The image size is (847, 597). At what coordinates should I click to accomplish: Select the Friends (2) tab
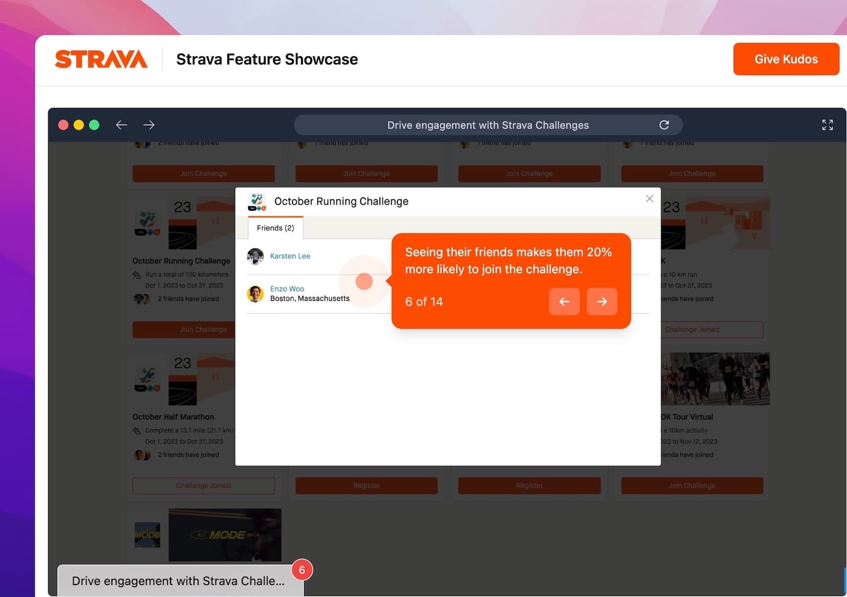(x=276, y=228)
